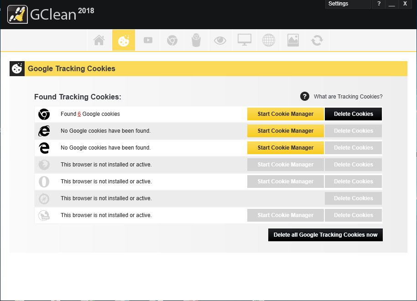The width and height of the screenshot is (417, 301).
Task: Select the Cookies tab icon
Action: [x=124, y=41]
